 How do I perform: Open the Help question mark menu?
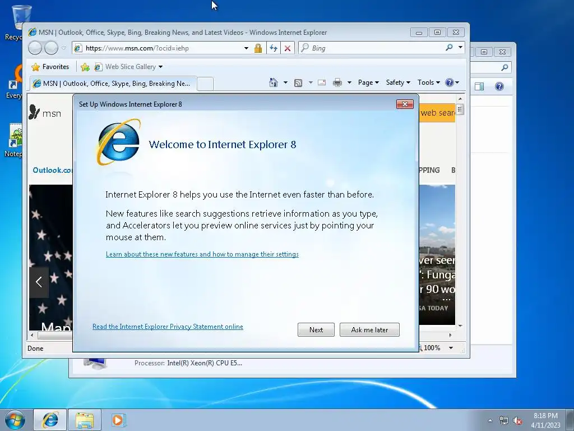tap(452, 82)
